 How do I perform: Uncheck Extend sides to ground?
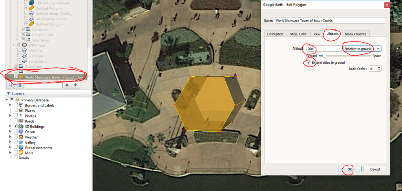coord(309,63)
